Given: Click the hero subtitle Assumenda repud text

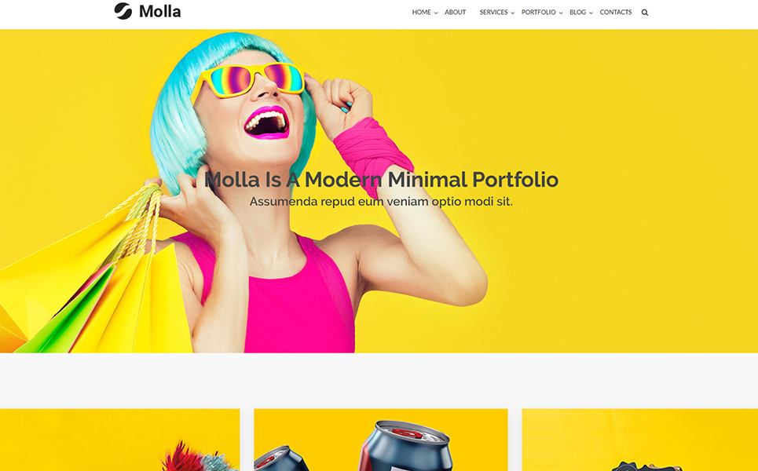Looking at the screenshot, I should pos(381,202).
